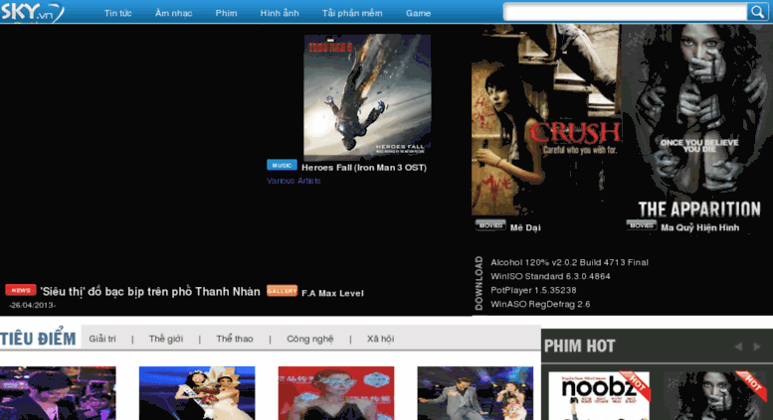
Task: Open WinISO Standard 6.3.0.4864 download link
Action: [x=550, y=276]
